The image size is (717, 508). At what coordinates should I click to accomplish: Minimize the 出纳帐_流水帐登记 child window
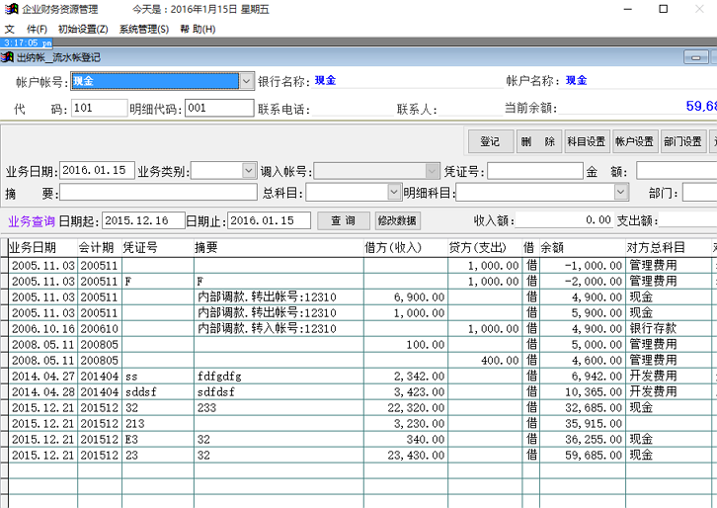pos(695,57)
